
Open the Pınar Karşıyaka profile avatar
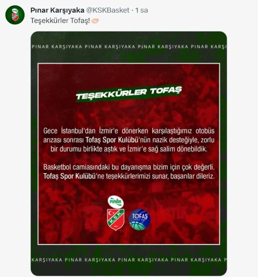(x=15, y=15)
